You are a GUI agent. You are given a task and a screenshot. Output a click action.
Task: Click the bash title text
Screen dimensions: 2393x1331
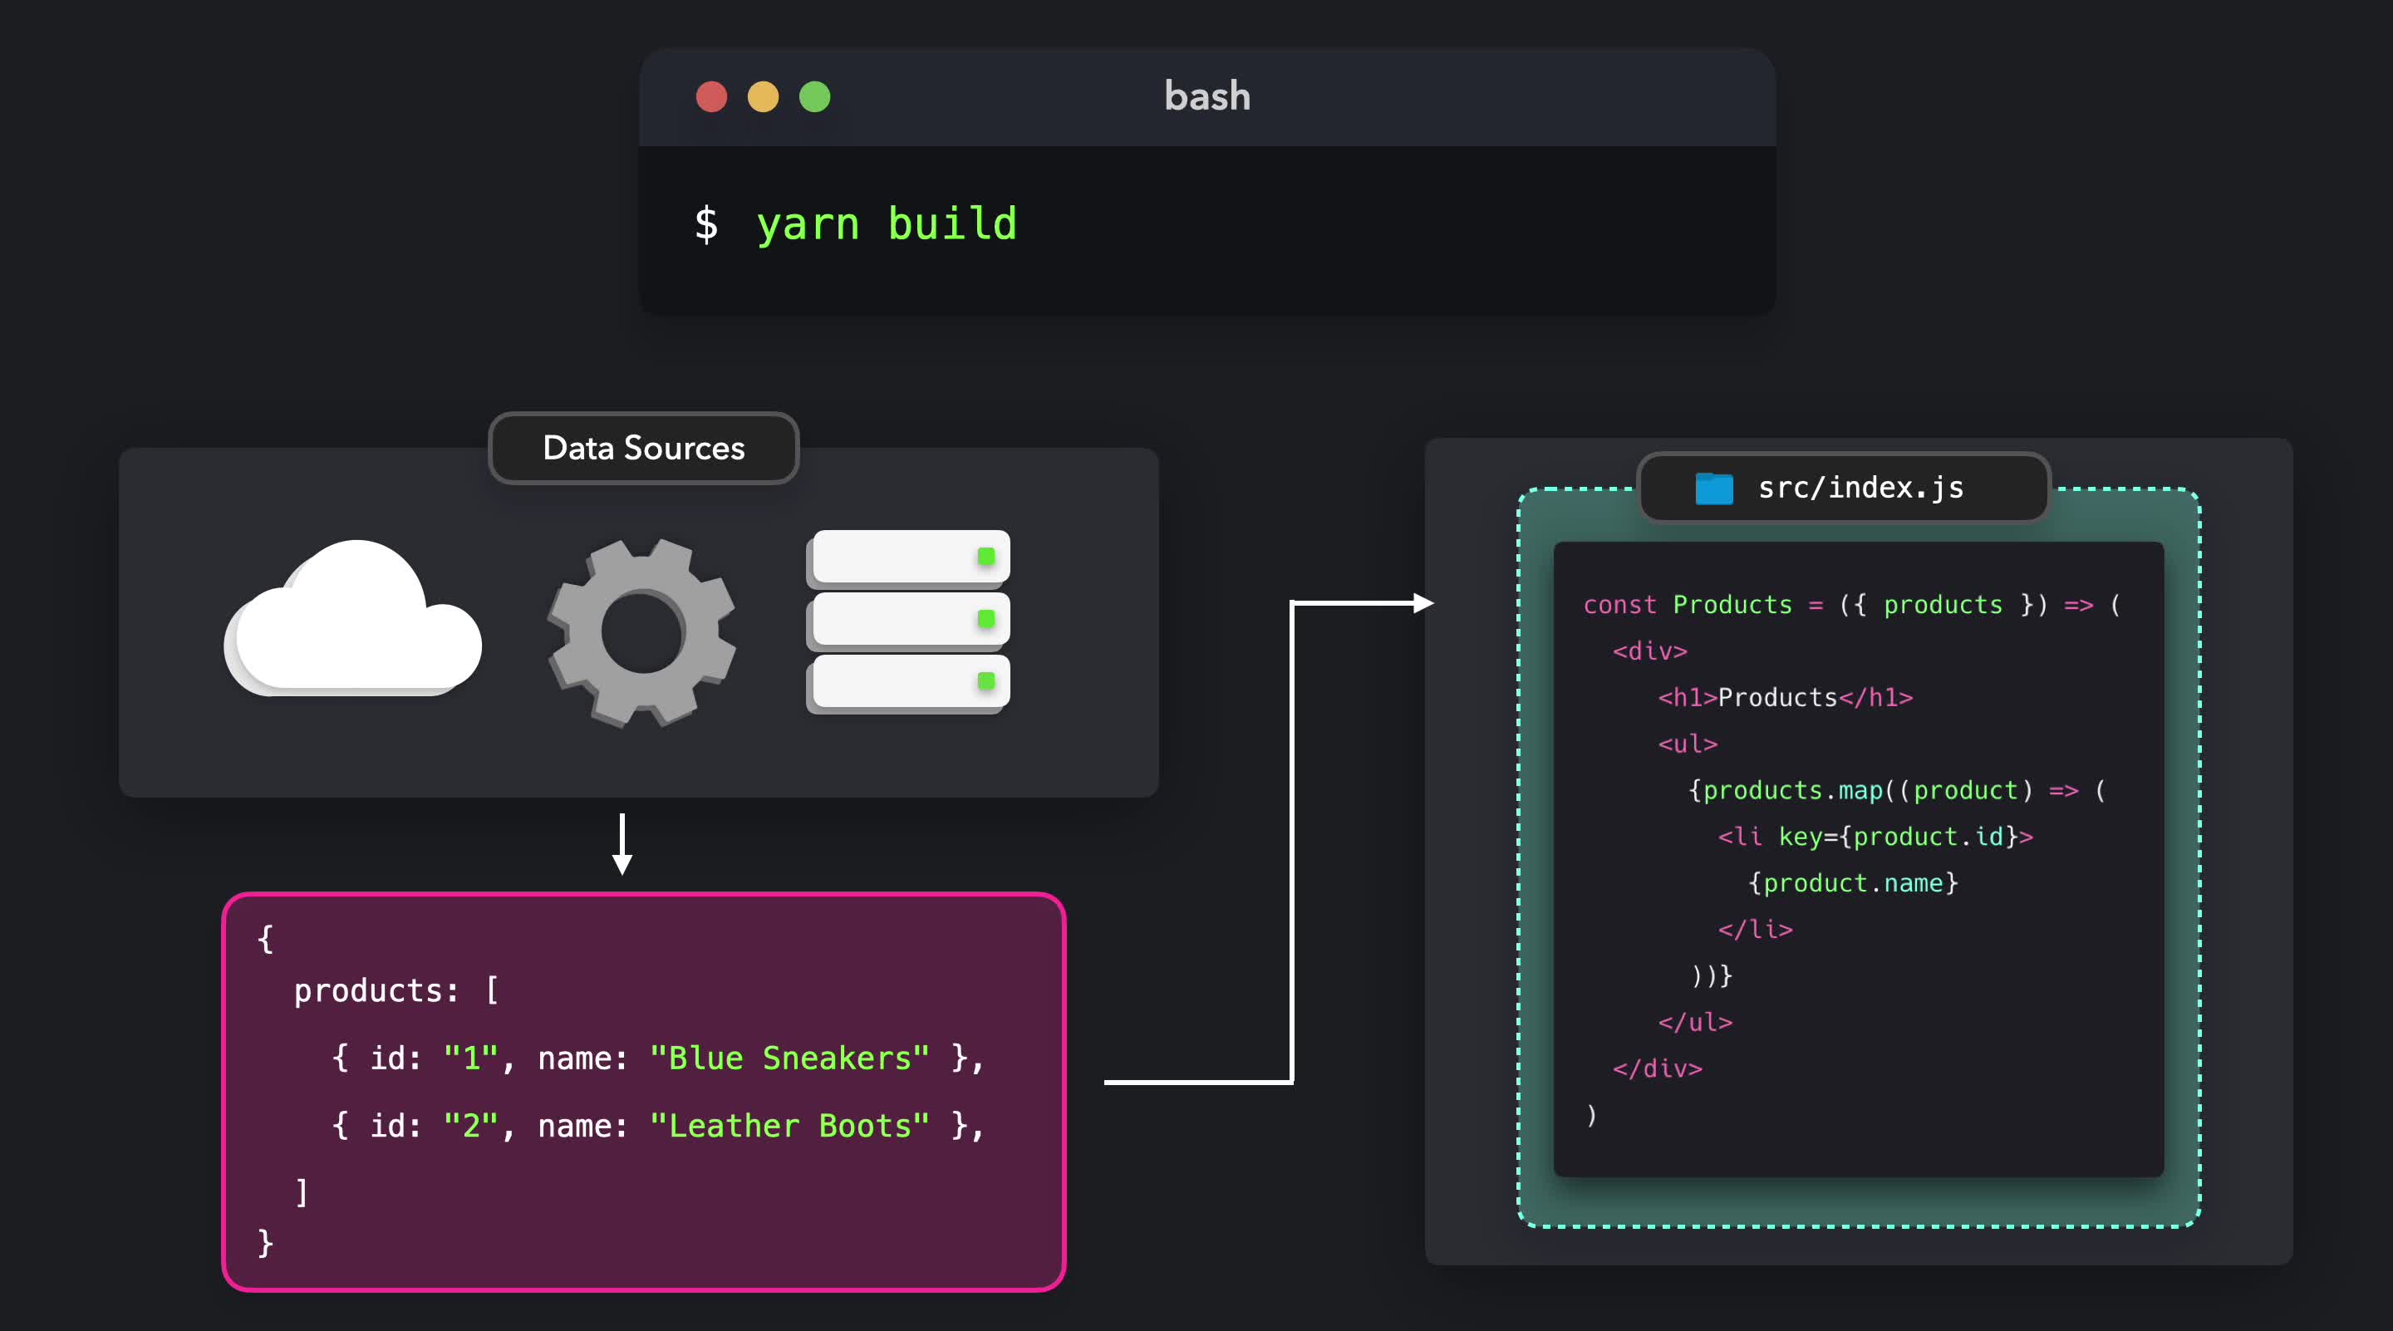tap(1206, 96)
